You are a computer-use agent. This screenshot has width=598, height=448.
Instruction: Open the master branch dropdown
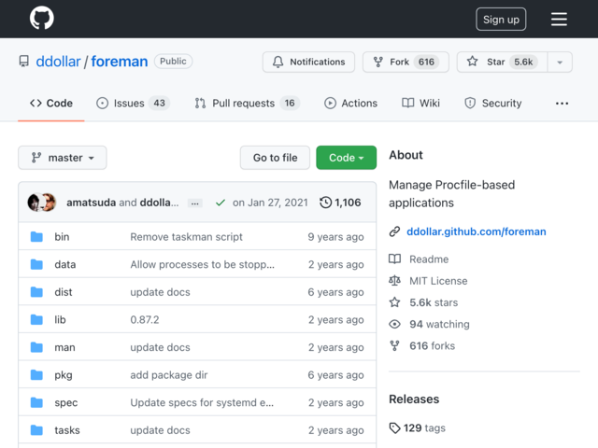(63, 158)
